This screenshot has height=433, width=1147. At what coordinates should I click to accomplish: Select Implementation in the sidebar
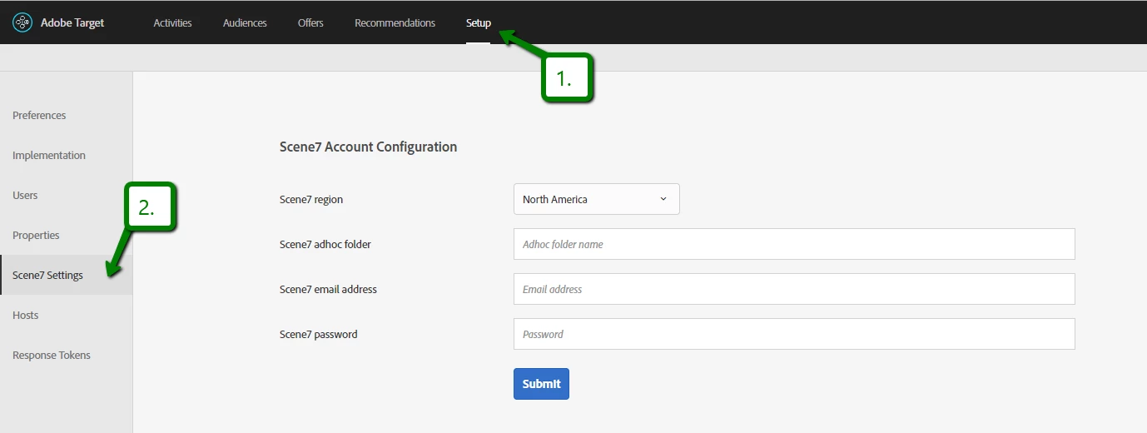[x=49, y=156]
